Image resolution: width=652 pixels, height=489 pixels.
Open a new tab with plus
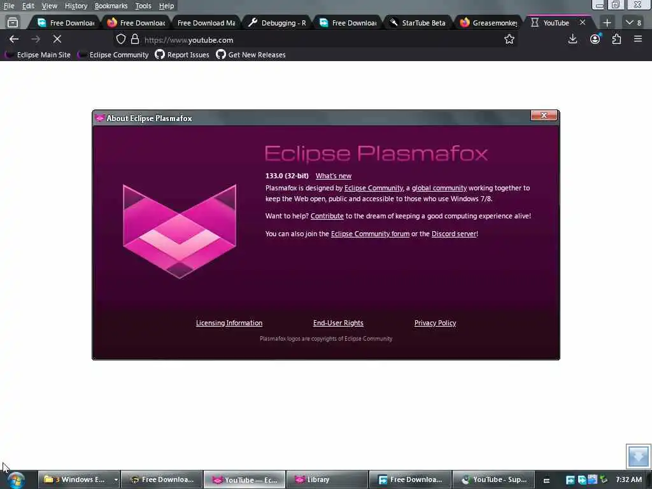click(607, 23)
